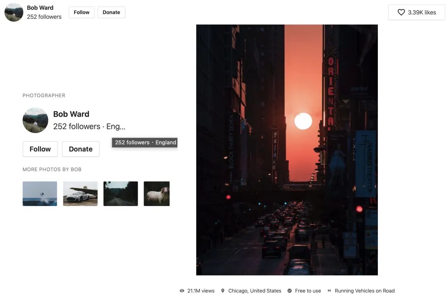Open the silver sports car thumbnail
447x299 pixels.
tap(80, 194)
